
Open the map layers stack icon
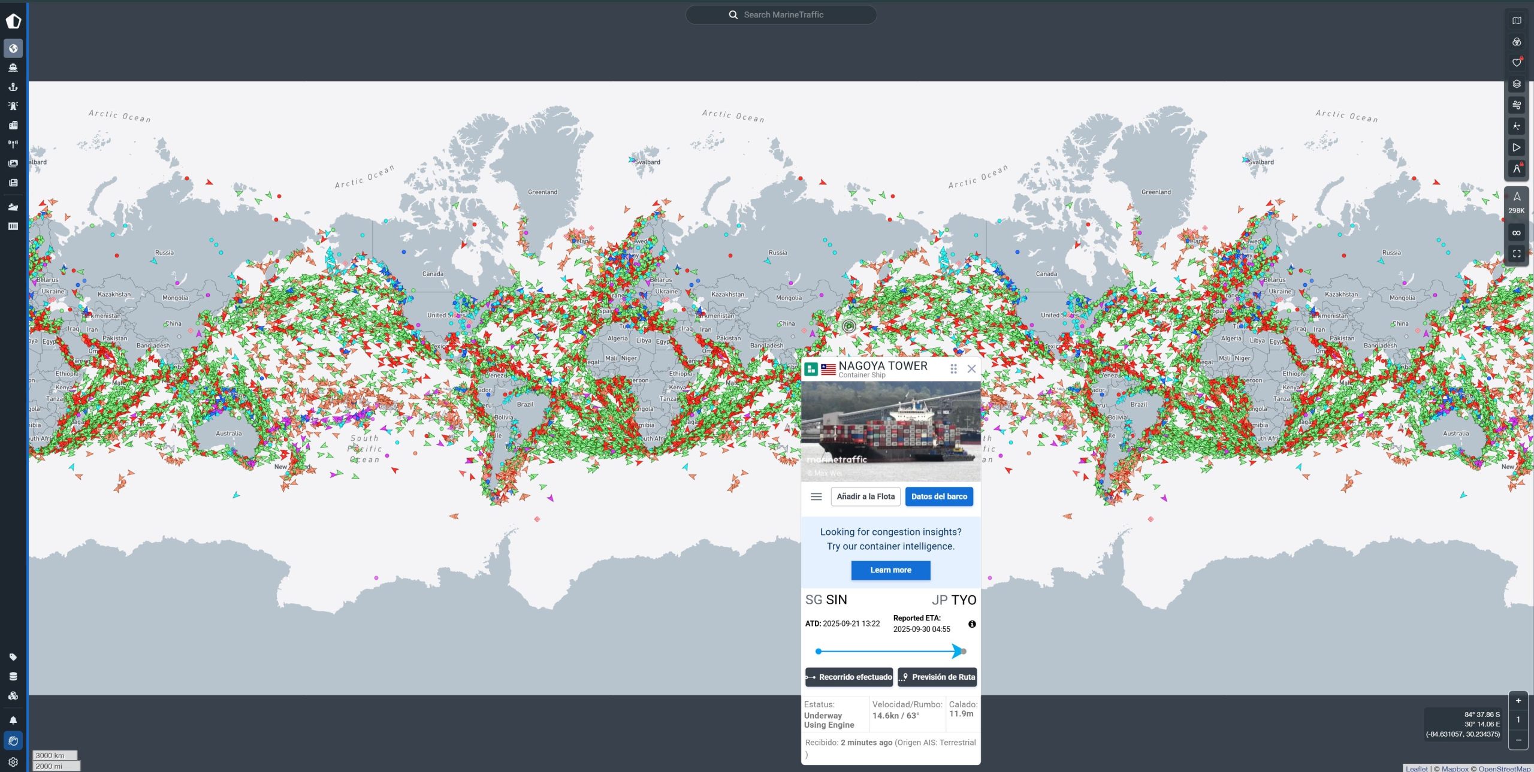(x=1517, y=84)
